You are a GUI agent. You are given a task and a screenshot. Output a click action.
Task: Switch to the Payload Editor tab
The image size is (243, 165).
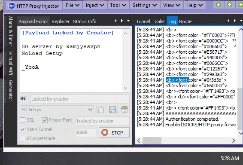pos(33,21)
